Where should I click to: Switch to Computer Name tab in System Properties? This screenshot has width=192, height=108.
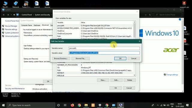[27, 25]
